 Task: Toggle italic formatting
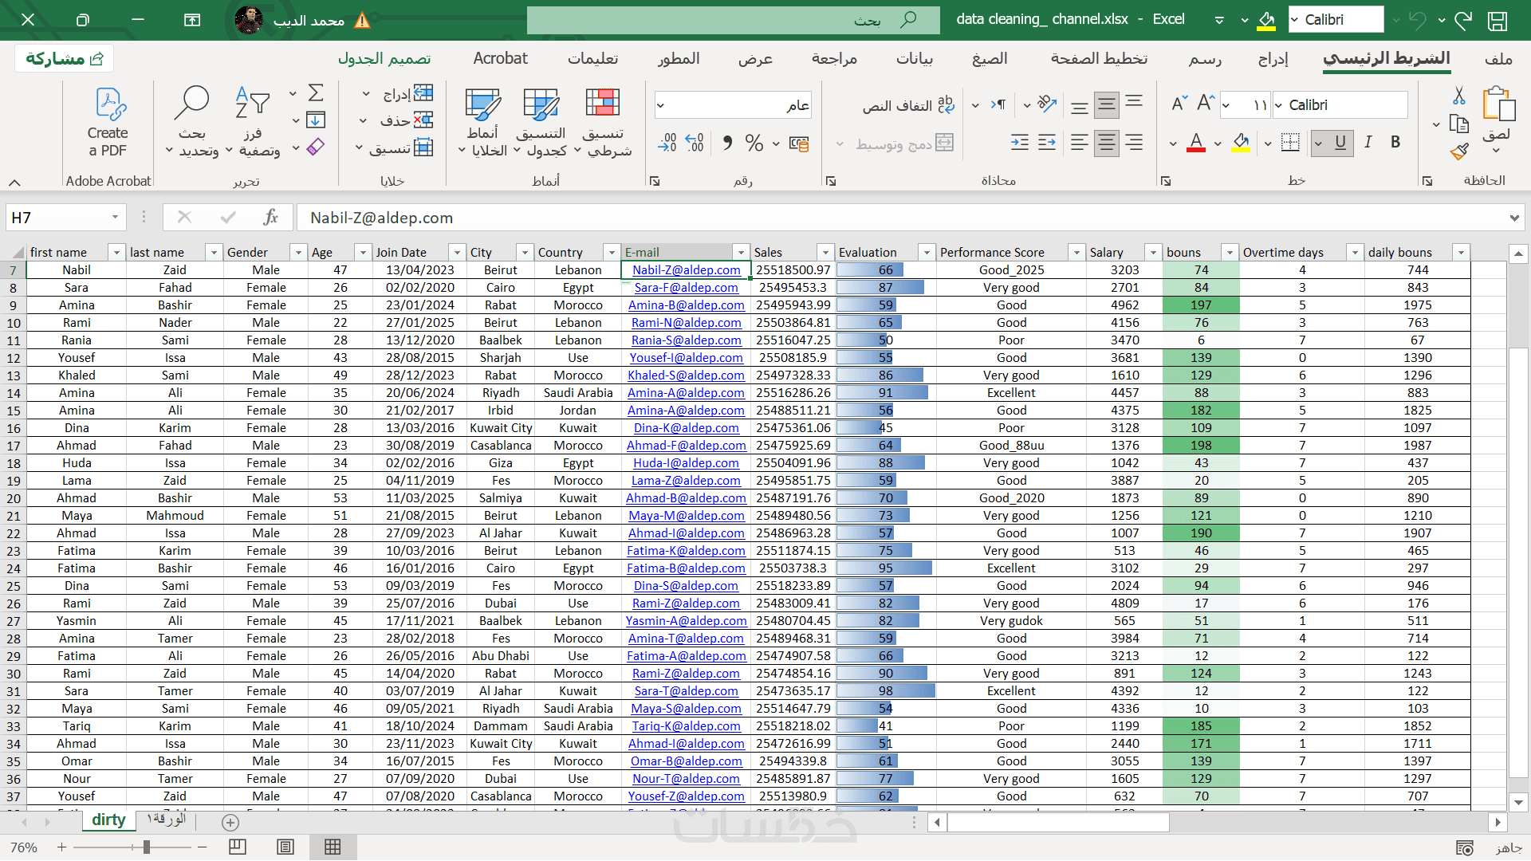[1368, 142]
